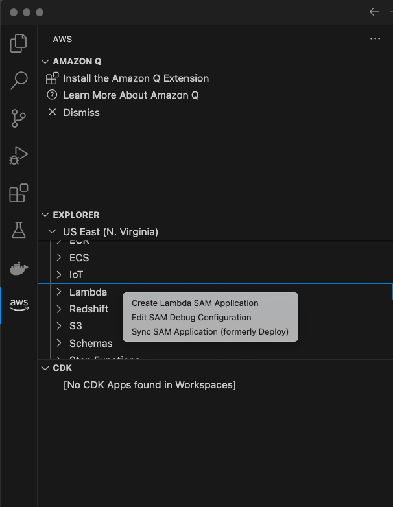Collapse the CDK section

coord(45,368)
